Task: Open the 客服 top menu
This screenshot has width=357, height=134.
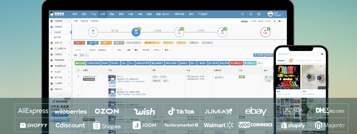Action: (x=112, y=14)
